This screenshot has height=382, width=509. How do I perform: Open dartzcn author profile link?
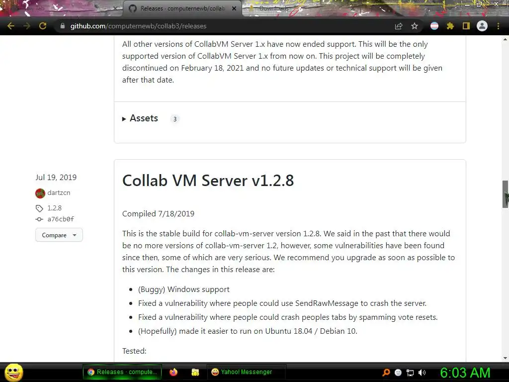click(x=59, y=192)
